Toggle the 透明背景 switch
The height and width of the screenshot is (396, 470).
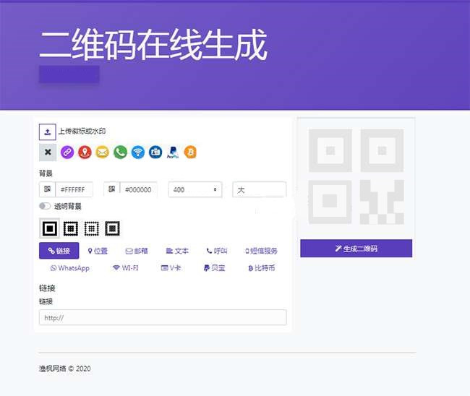[x=45, y=206]
